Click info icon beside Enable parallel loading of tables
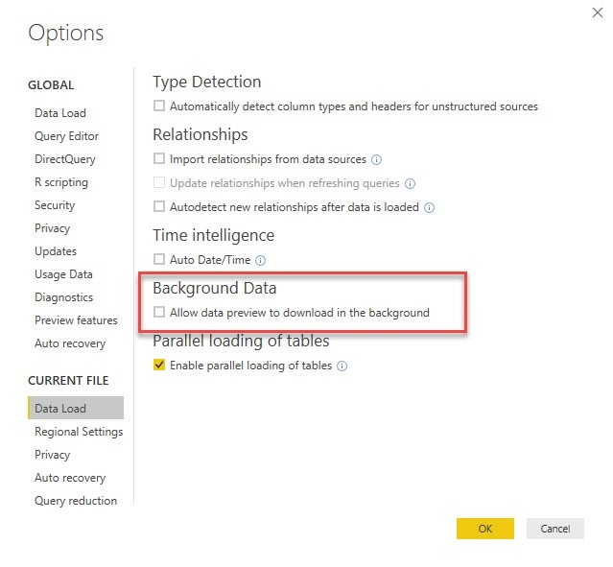This screenshot has height=567, width=613. click(342, 366)
